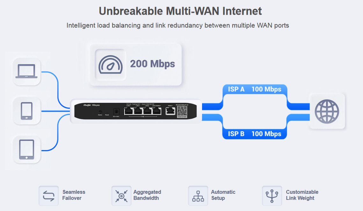Click the Aggregated Bandwidth label
The height and width of the screenshot is (211, 363).
(x=147, y=195)
